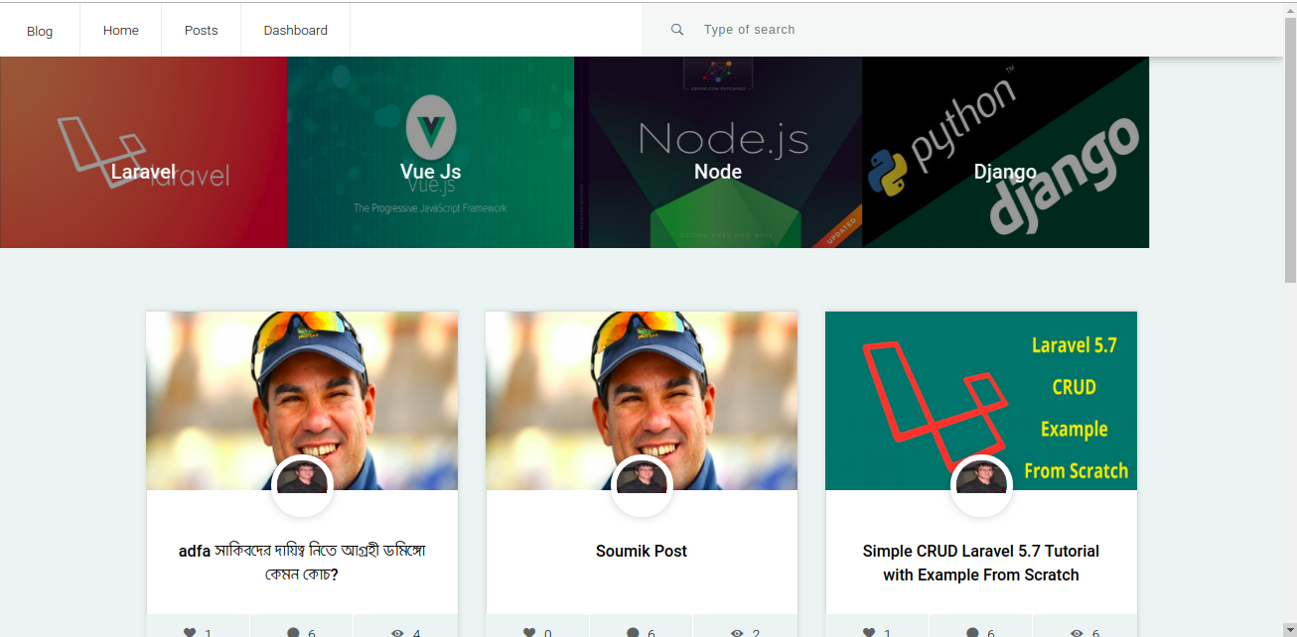Open the adfa Bengali post title
Screen dimensions: 1297x637
click(x=302, y=563)
